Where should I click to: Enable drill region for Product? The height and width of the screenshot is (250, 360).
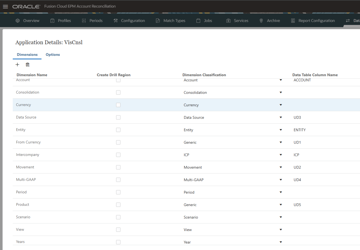pos(118,205)
